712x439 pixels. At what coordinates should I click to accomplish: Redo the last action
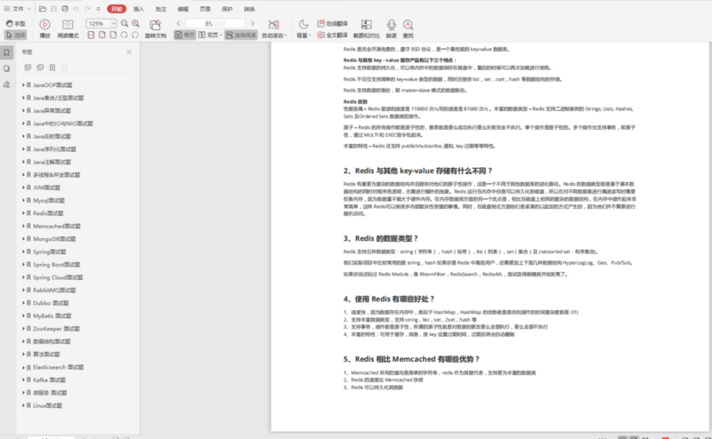86,9
